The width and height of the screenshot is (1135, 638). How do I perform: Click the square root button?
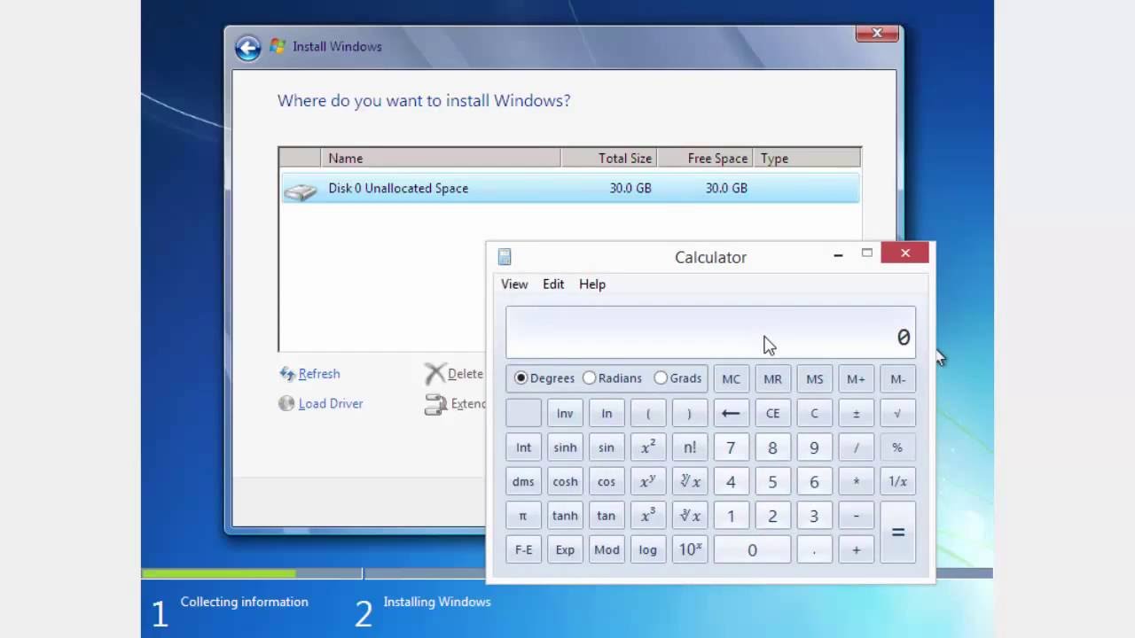click(897, 414)
